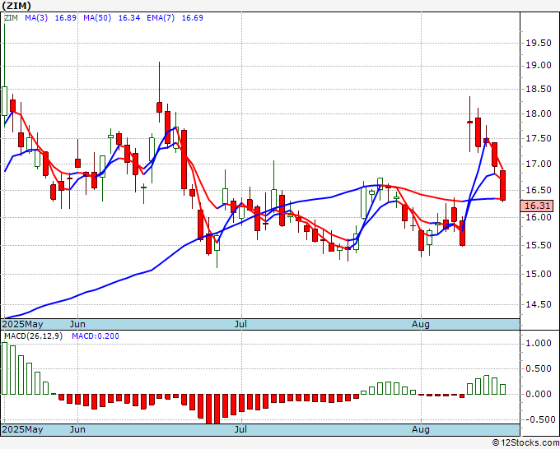Click the EMA(7) indicator label
560x449 pixels.
(x=161, y=17)
